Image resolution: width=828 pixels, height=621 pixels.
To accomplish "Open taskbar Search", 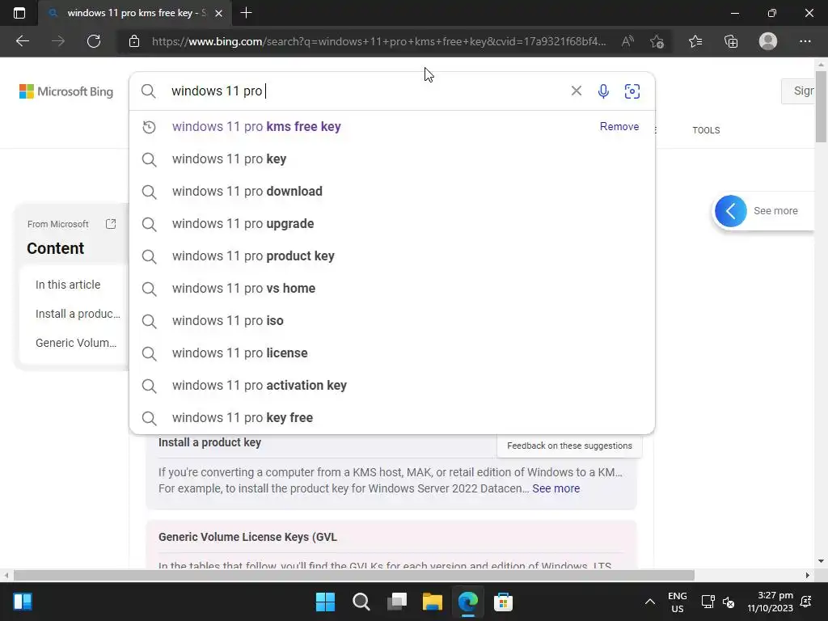I will (x=361, y=602).
